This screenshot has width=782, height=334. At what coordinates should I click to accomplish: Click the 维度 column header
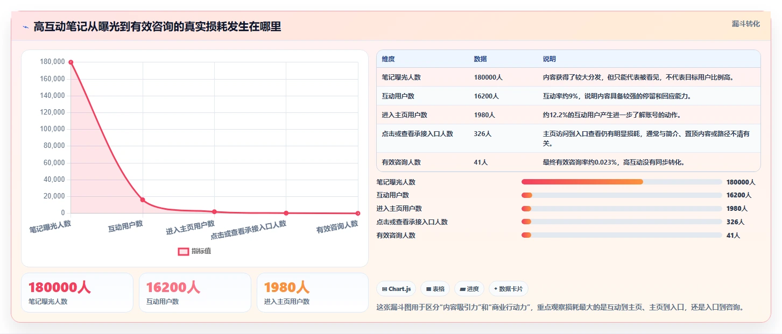click(388, 59)
